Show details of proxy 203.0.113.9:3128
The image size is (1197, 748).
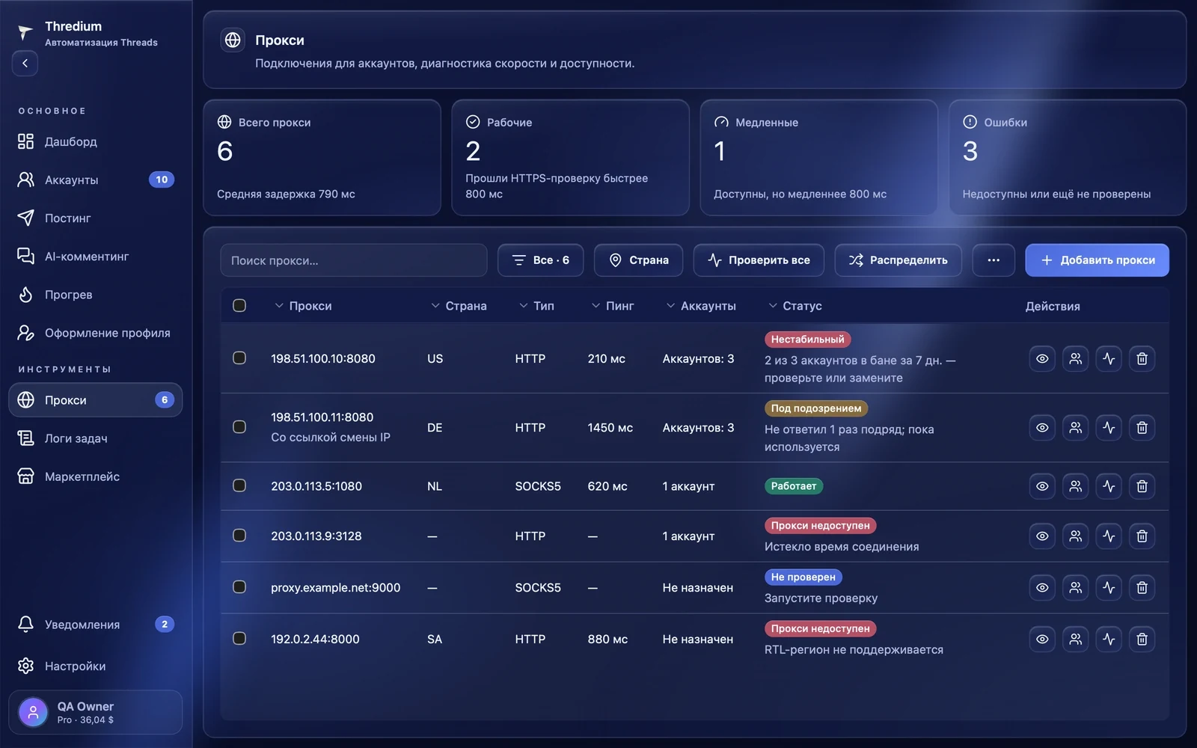pos(1042,536)
